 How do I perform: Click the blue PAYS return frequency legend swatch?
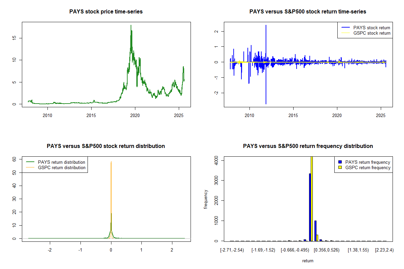coord(340,162)
